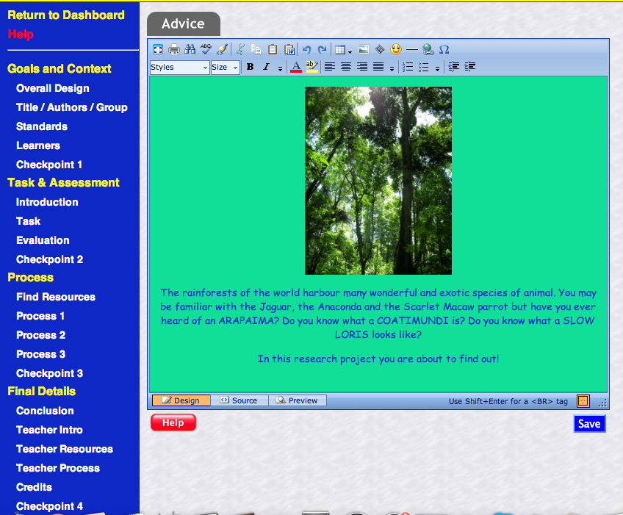Insert a smiley face emoticon
This screenshot has height=515, width=623.
(x=395, y=49)
